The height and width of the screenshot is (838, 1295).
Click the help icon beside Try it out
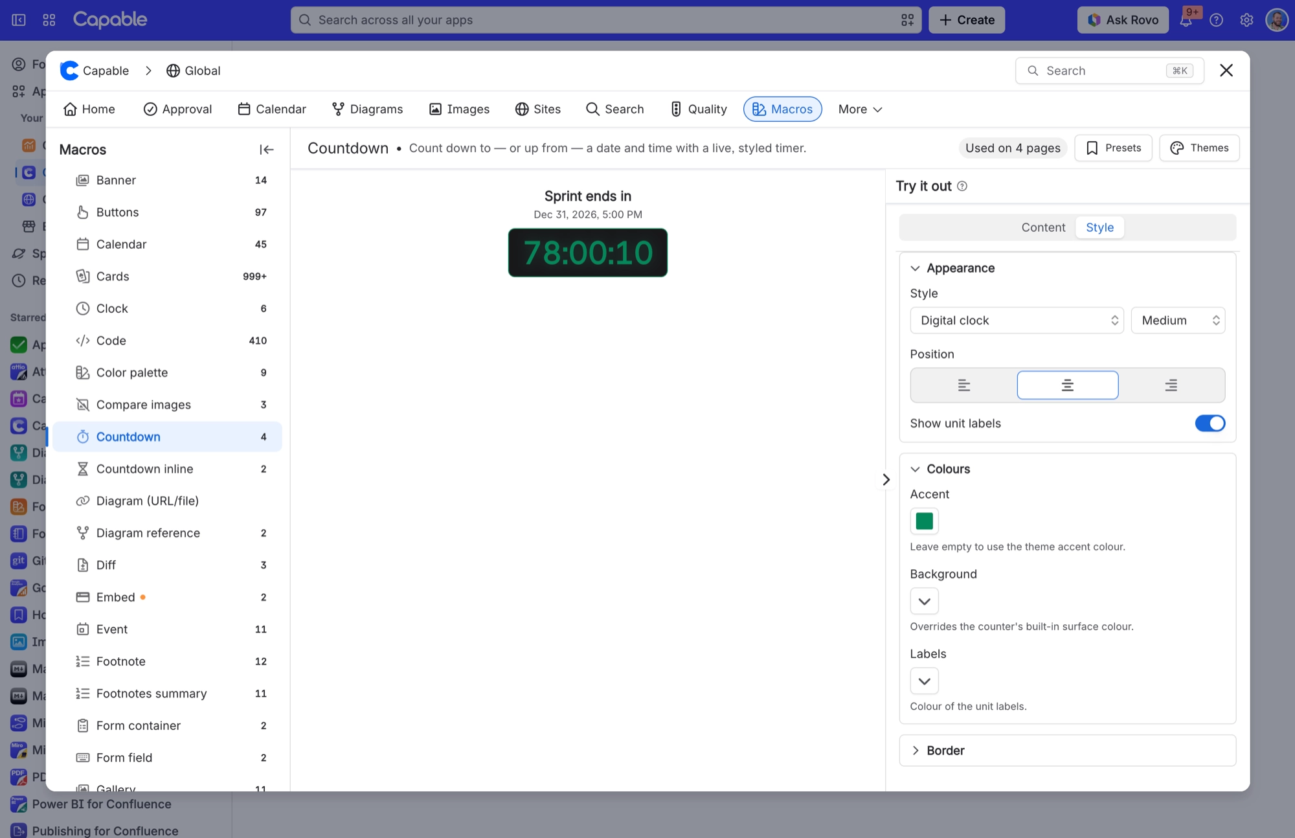[x=962, y=187]
